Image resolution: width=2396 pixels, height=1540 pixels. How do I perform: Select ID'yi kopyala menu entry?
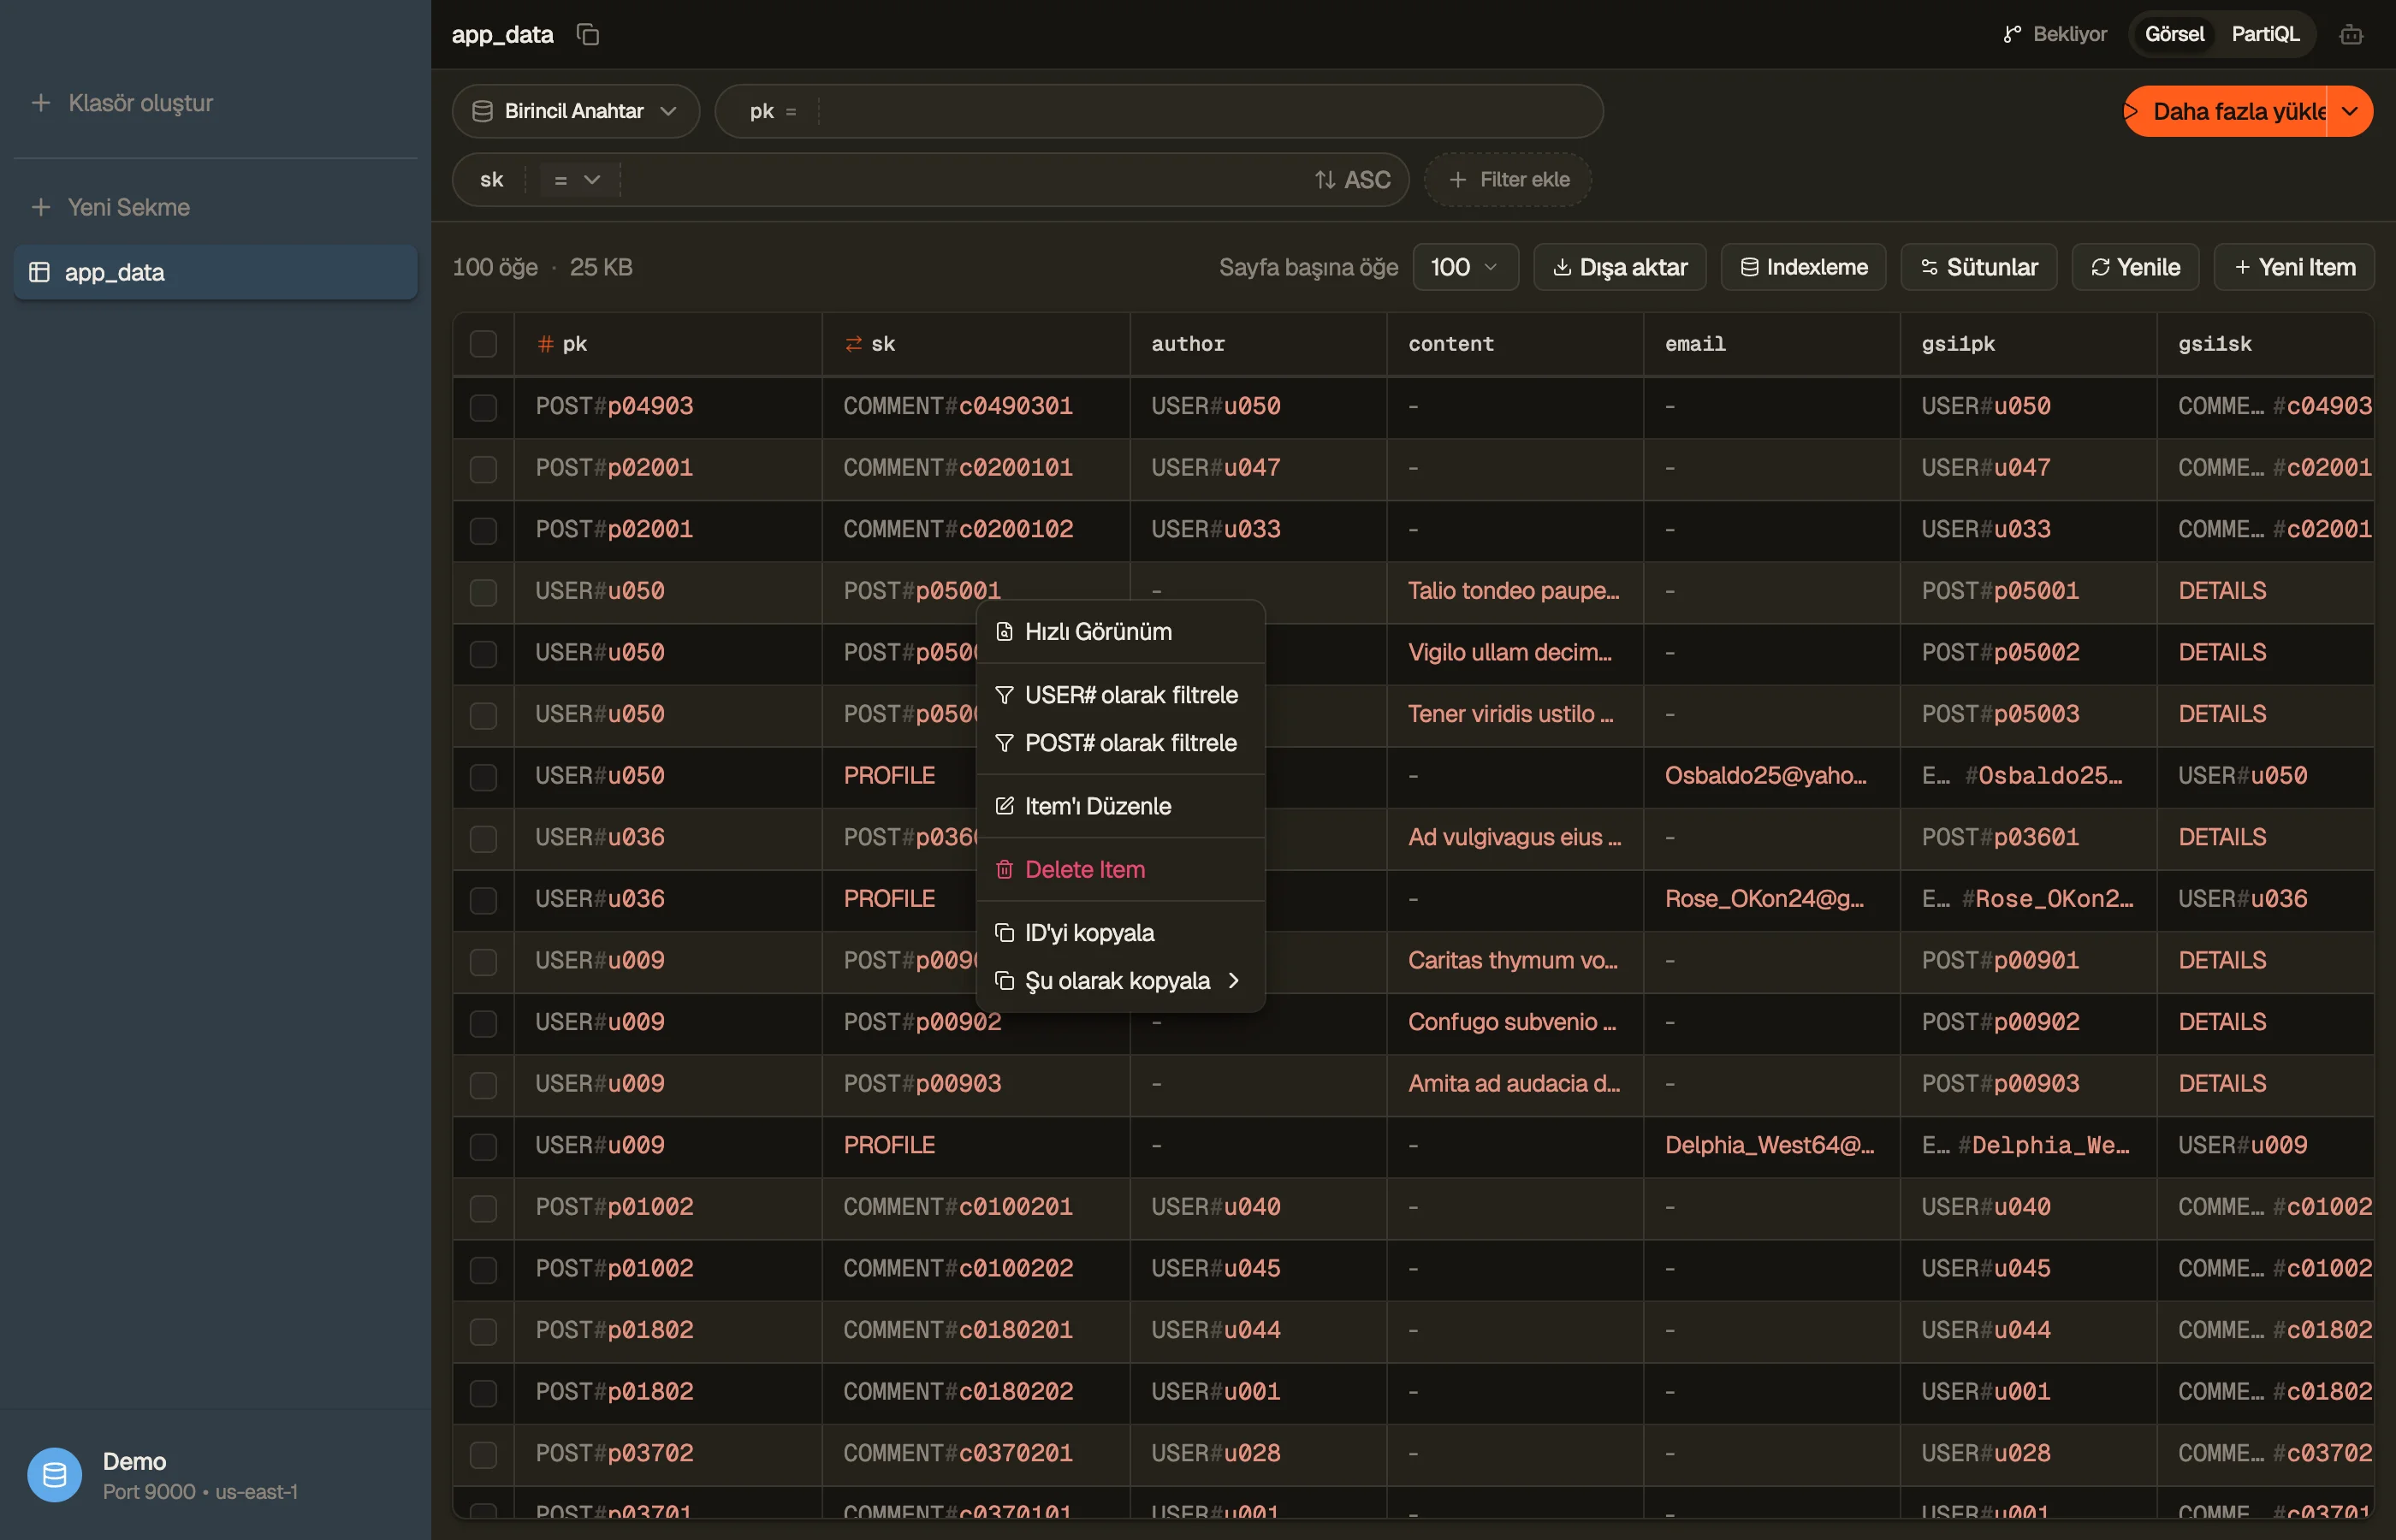[x=1120, y=933]
